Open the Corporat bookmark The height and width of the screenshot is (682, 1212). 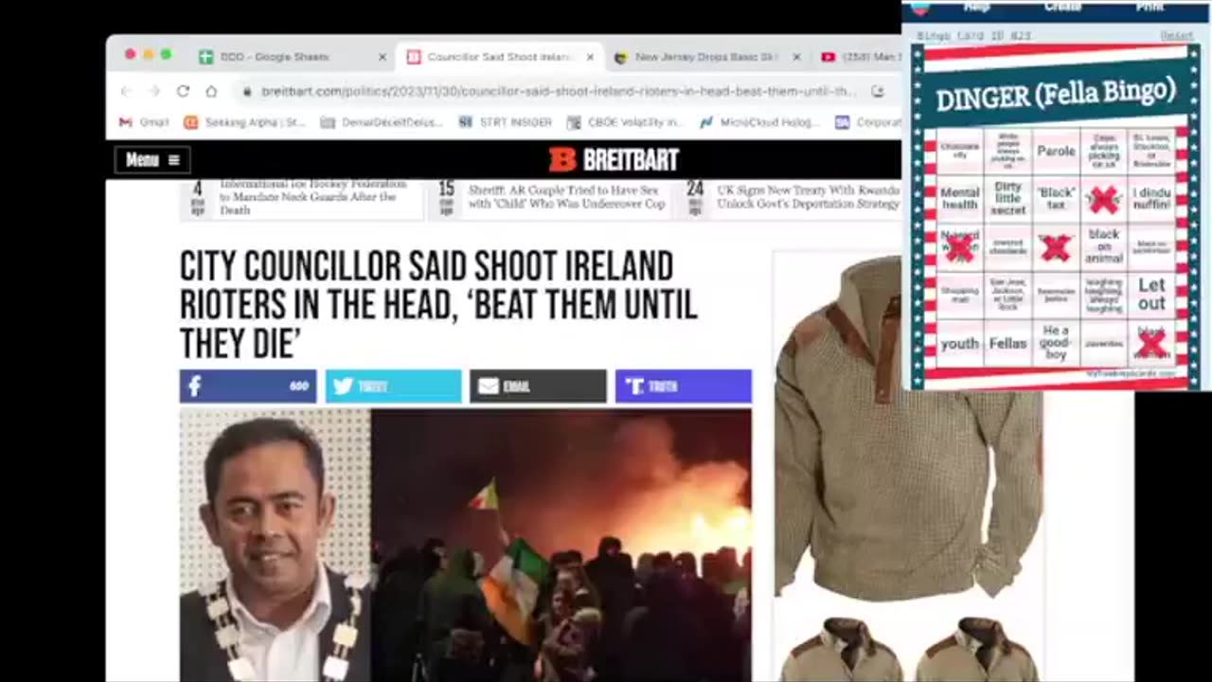[868, 122]
